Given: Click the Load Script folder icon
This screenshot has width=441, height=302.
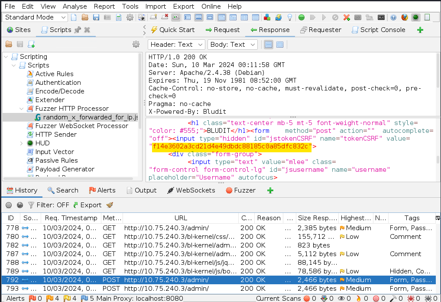Looking at the screenshot, I should pos(9,44).
